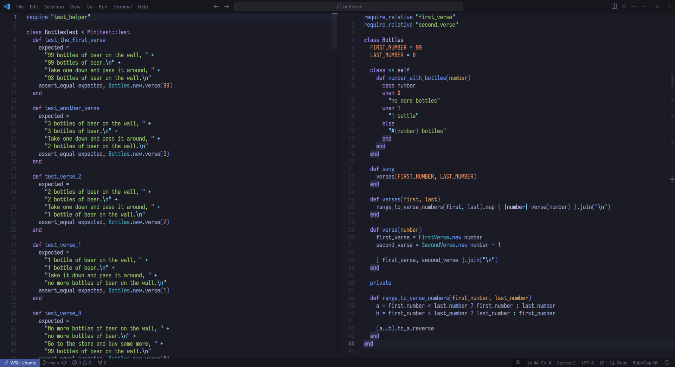Click the X icon beside the layout button

[x=624, y=6]
